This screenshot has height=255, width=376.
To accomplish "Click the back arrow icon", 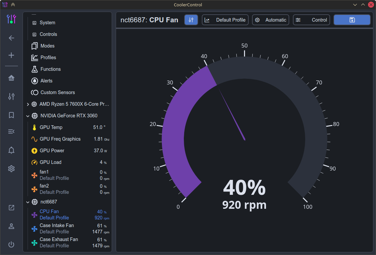I will pyautogui.click(x=11, y=38).
